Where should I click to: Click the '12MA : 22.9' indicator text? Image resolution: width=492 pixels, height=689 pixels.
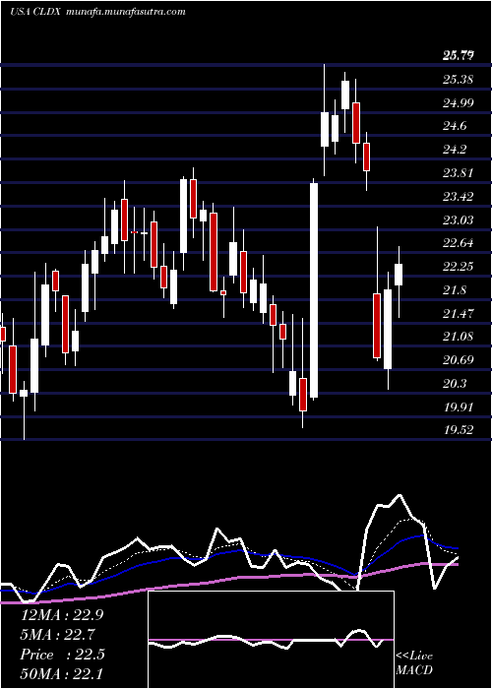[x=62, y=615]
